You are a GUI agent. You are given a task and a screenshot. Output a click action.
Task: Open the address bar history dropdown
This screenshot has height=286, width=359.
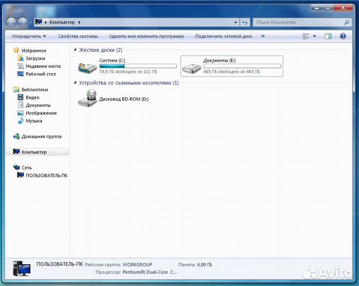coord(236,22)
